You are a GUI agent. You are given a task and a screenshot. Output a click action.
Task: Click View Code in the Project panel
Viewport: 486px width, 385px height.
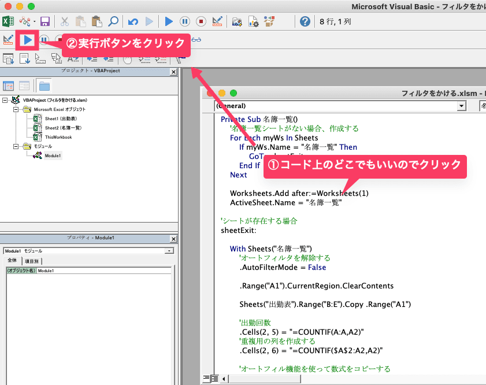8,86
